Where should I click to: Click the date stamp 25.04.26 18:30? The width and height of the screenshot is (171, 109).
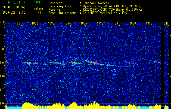pos(14,13)
